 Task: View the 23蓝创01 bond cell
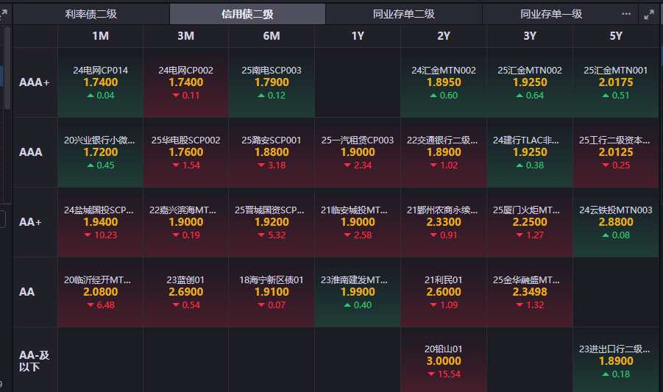[x=185, y=292]
